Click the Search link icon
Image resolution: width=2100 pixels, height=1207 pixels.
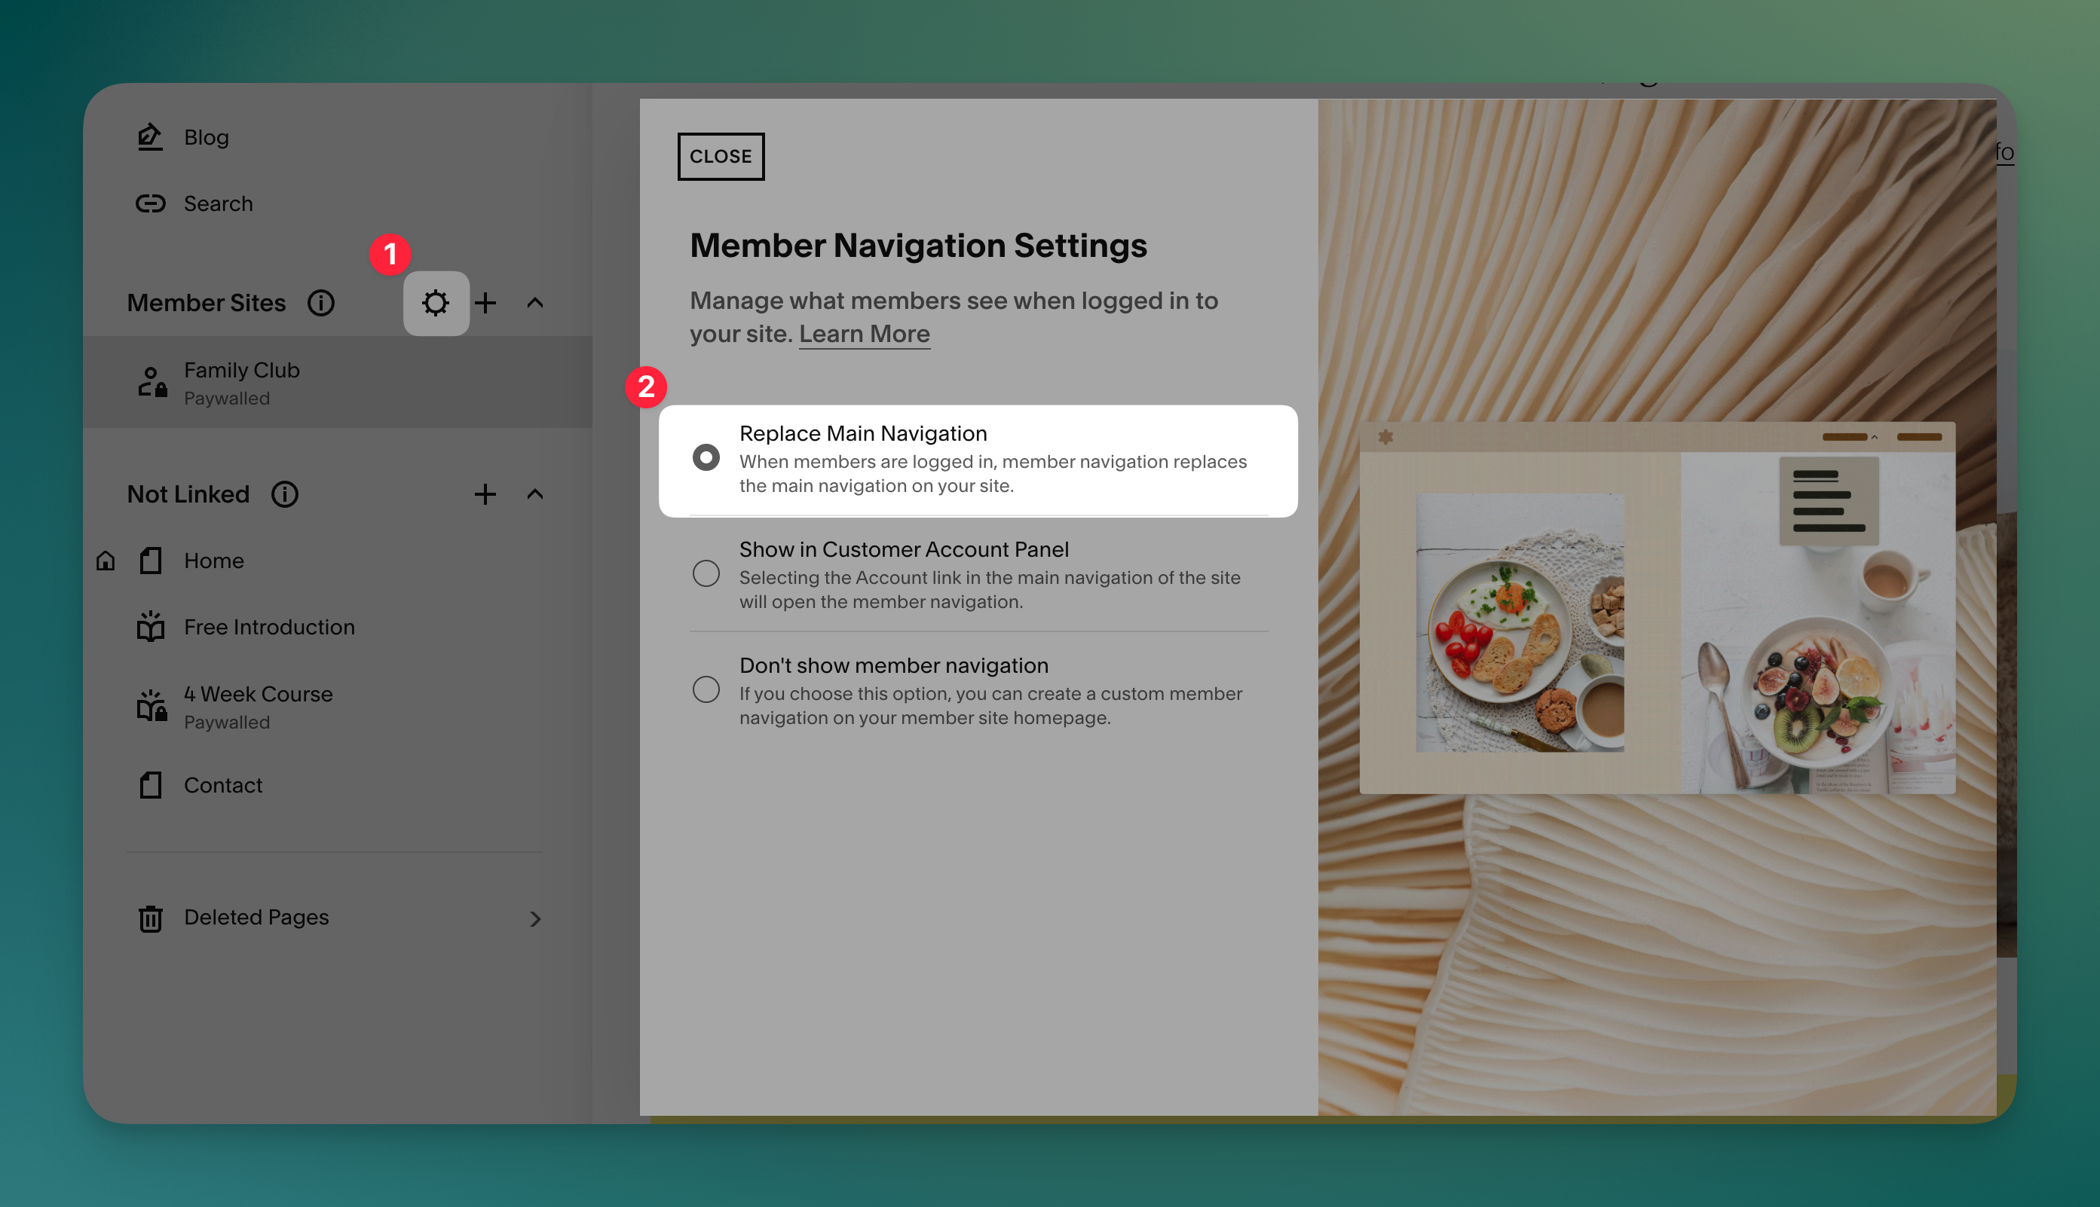150,203
